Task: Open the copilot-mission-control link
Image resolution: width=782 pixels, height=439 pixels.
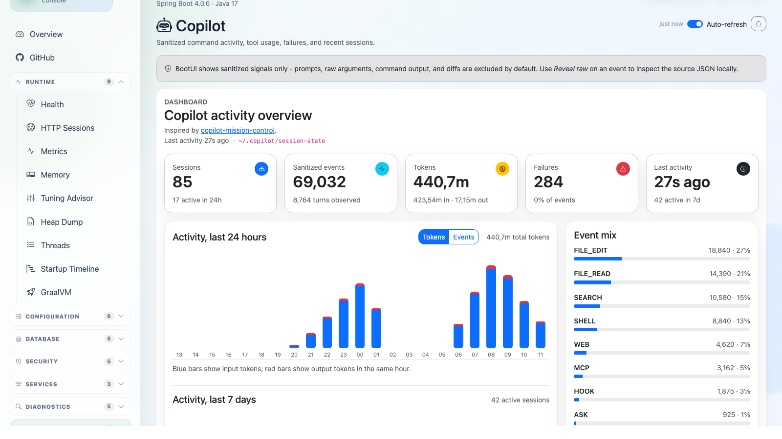Action: (238, 130)
